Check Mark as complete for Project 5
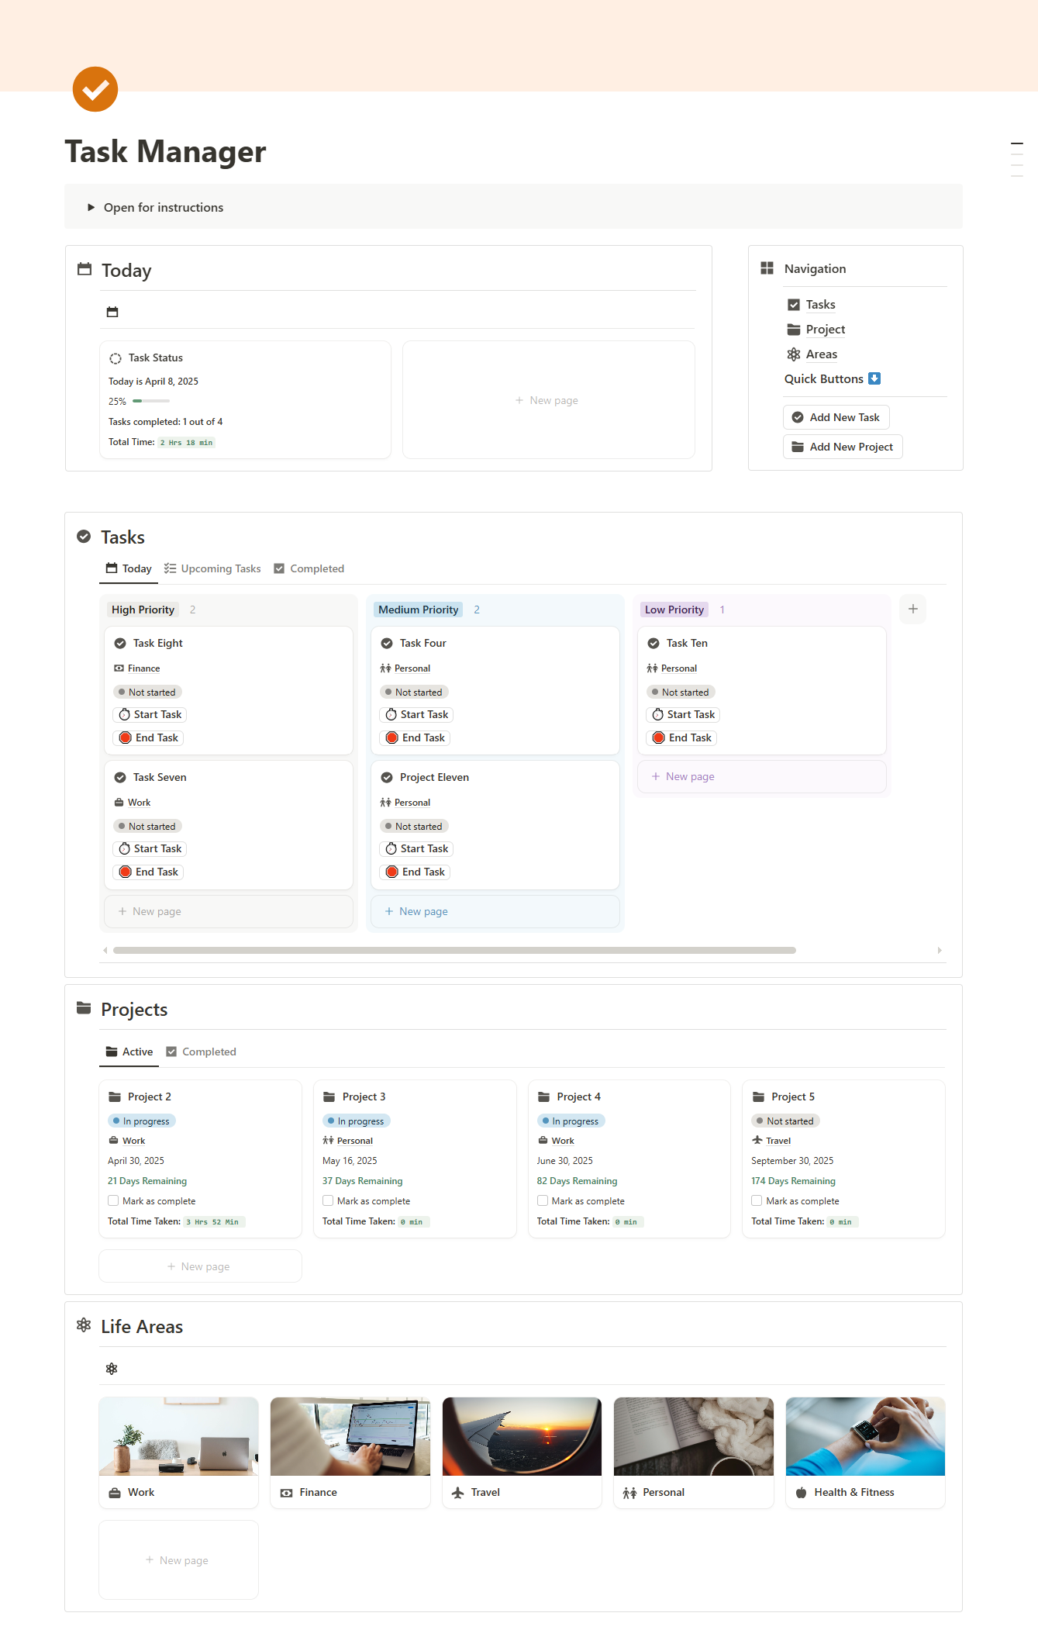The width and height of the screenshot is (1038, 1644). 757,1200
